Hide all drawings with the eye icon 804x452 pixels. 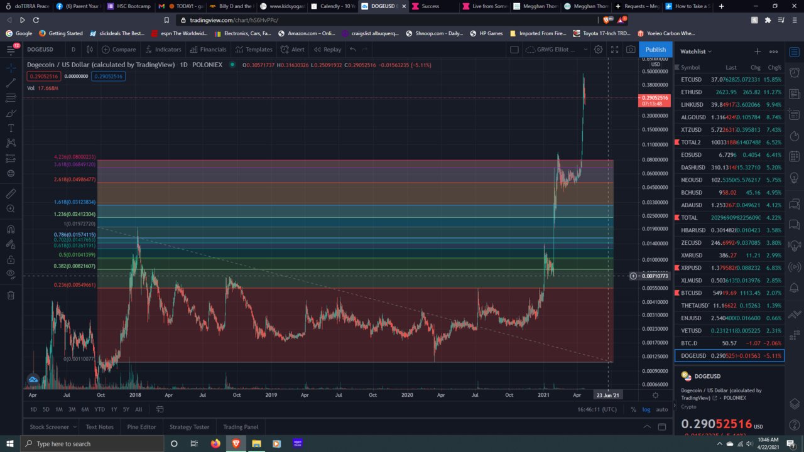pyautogui.click(x=10, y=274)
